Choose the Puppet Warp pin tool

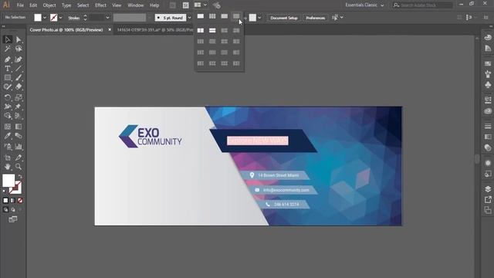click(x=19, y=107)
